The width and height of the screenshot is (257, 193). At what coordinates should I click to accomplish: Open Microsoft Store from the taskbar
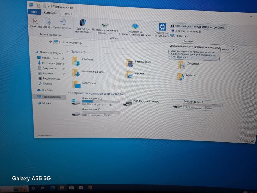pos(71,187)
